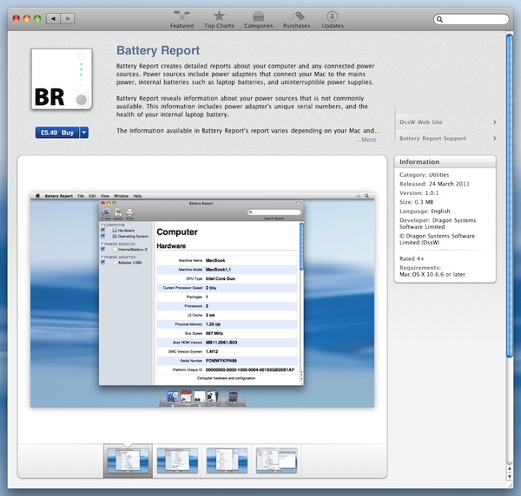Click the 'Language: English' text
The width and height of the screenshot is (521, 496).
click(x=425, y=211)
